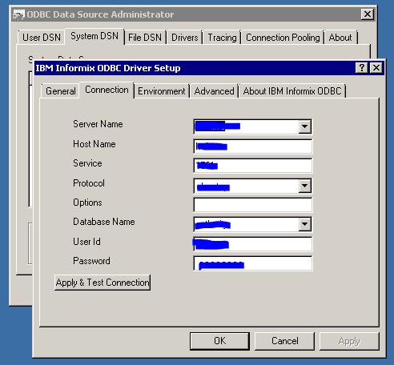This screenshot has width=394, height=365.
Task: Close the ODBC Data Source Administrator window
Action: [368, 14]
